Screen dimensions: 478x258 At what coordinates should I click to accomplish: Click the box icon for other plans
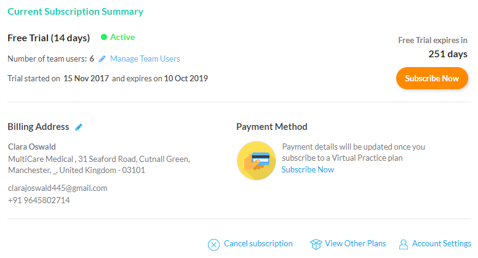pyautogui.click(x=316, y=244)
